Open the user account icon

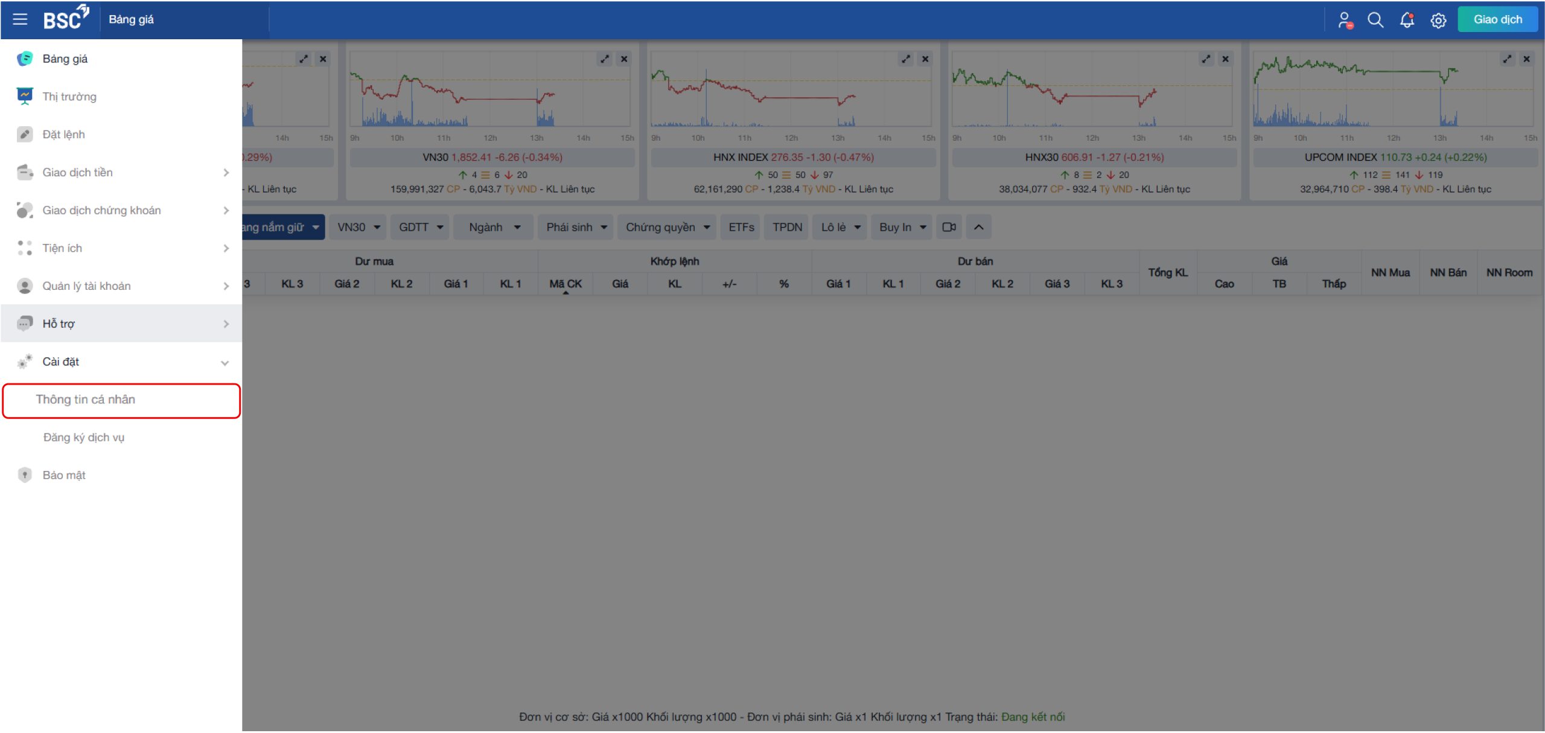point(1345,20)
